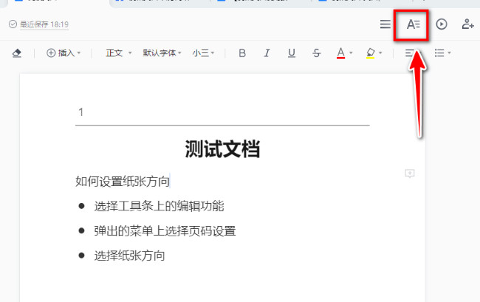
Task: Open the hamburger outline menu icon
Action: 385,24
